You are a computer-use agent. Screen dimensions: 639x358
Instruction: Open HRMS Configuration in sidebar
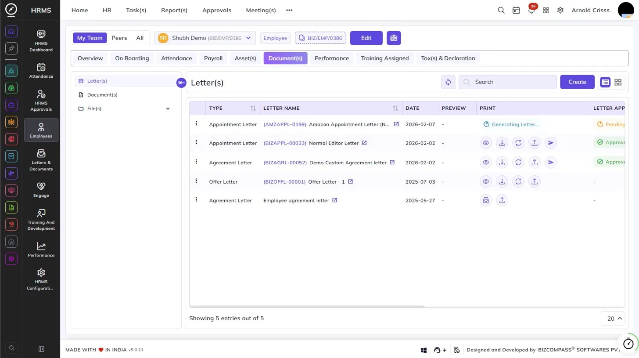click(41, 279)
